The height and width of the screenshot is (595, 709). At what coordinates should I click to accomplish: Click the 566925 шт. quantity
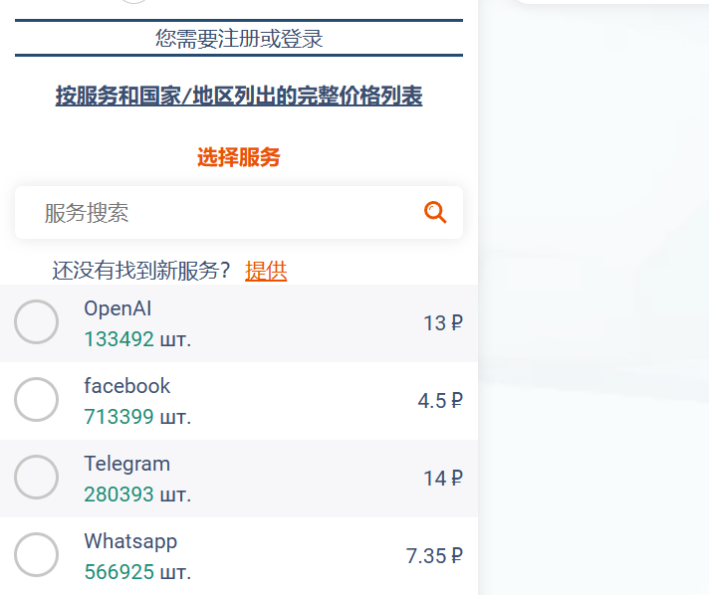click(x=137, y=572)
